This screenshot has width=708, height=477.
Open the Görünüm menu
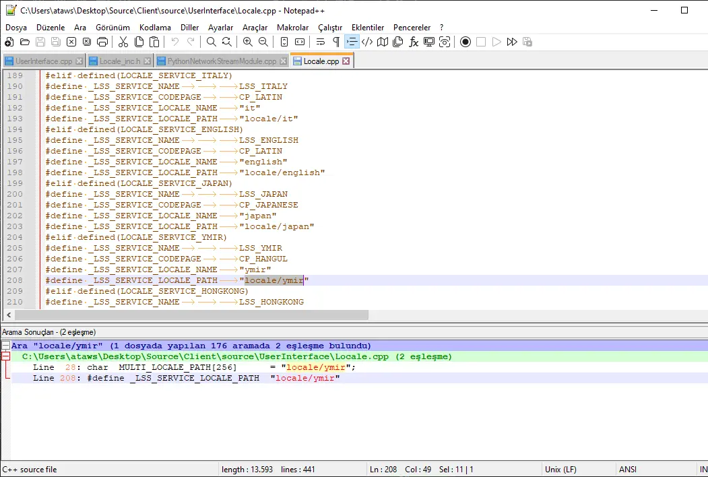tap(113, 28)
